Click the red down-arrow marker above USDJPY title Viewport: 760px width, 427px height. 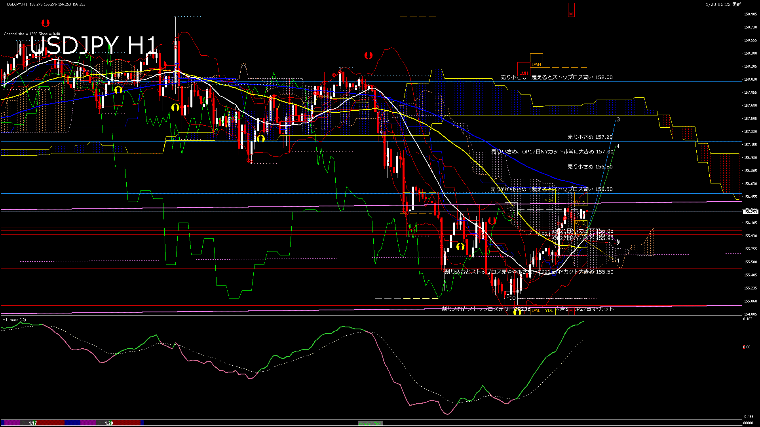[x=46, y=23]
